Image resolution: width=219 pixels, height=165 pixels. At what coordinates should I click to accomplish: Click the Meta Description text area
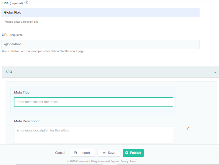[x=93, y=135]
